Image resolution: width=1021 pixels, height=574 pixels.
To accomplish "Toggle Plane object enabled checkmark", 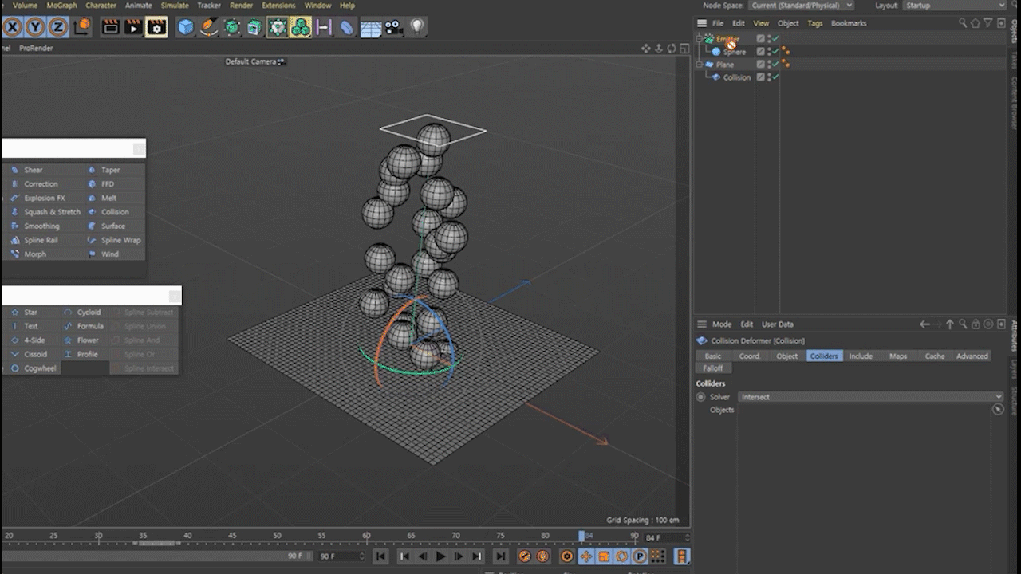I will pyautogui.click(x=775, y=65).
